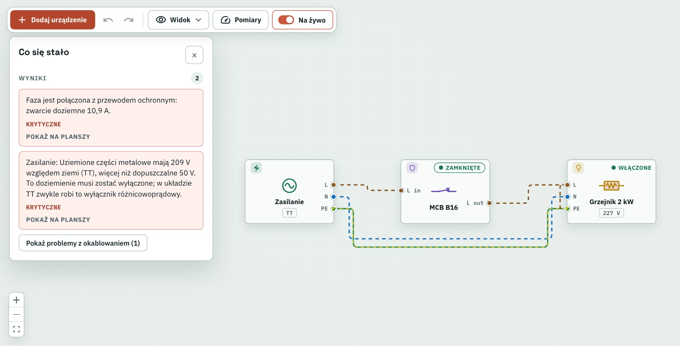Click POKAŻ NA PLANSZY for earth fault
Screen dimensions: 680x346
(x=58, y=137)
